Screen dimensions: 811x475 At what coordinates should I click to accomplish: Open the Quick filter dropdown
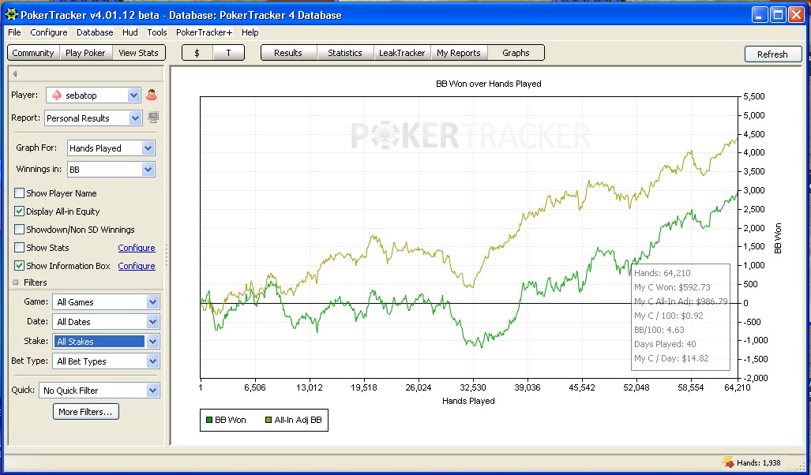(152, 391)
